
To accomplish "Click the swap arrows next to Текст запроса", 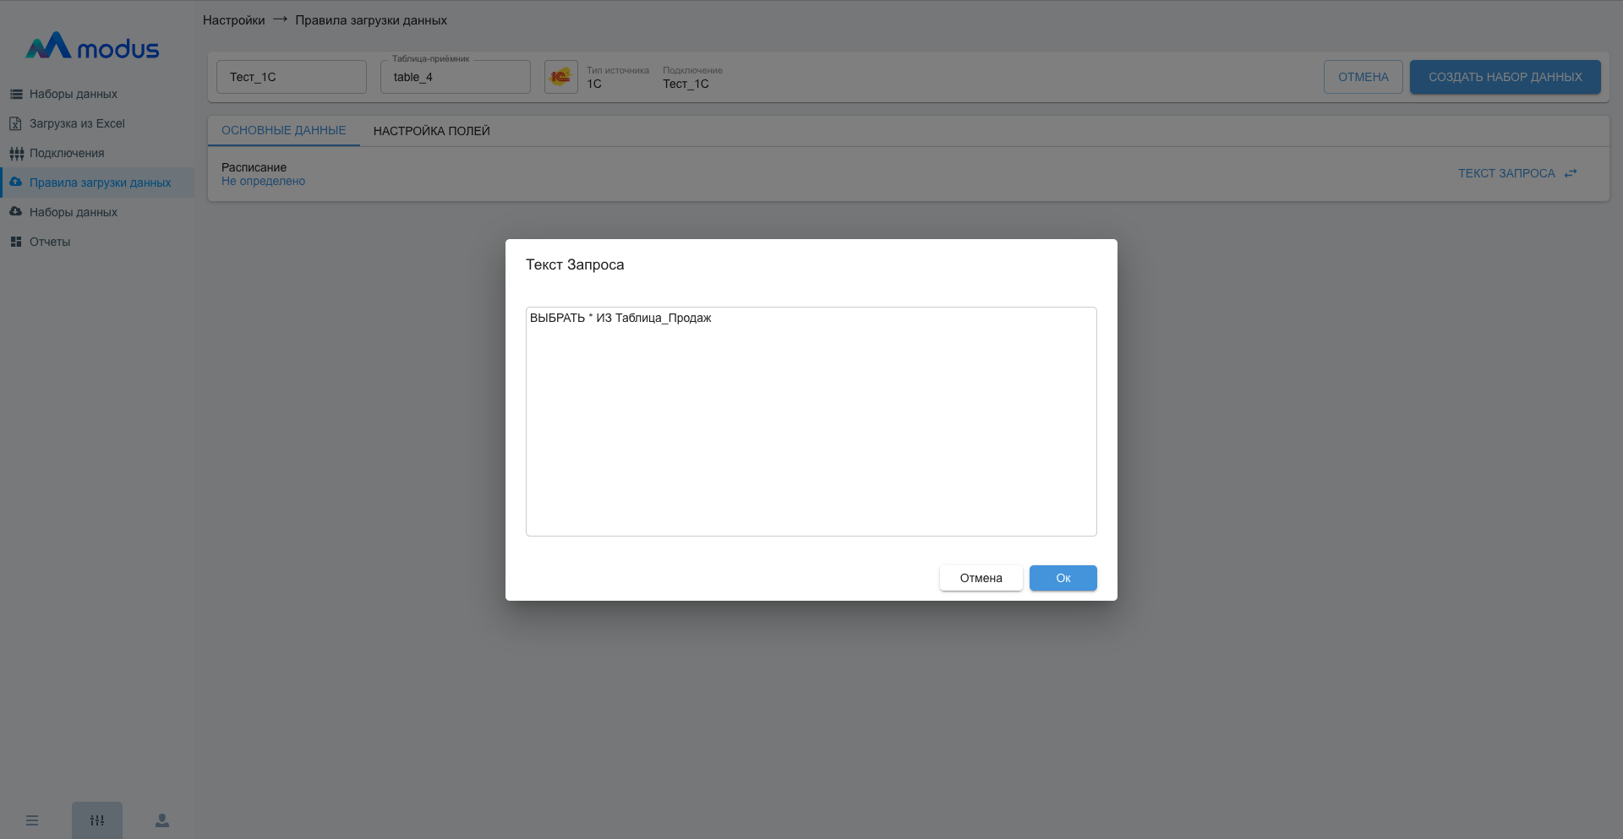I will click(1571, 173).
